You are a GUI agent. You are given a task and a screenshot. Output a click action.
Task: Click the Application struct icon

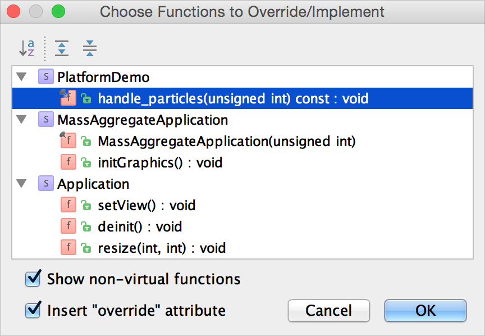coord(45,184)
